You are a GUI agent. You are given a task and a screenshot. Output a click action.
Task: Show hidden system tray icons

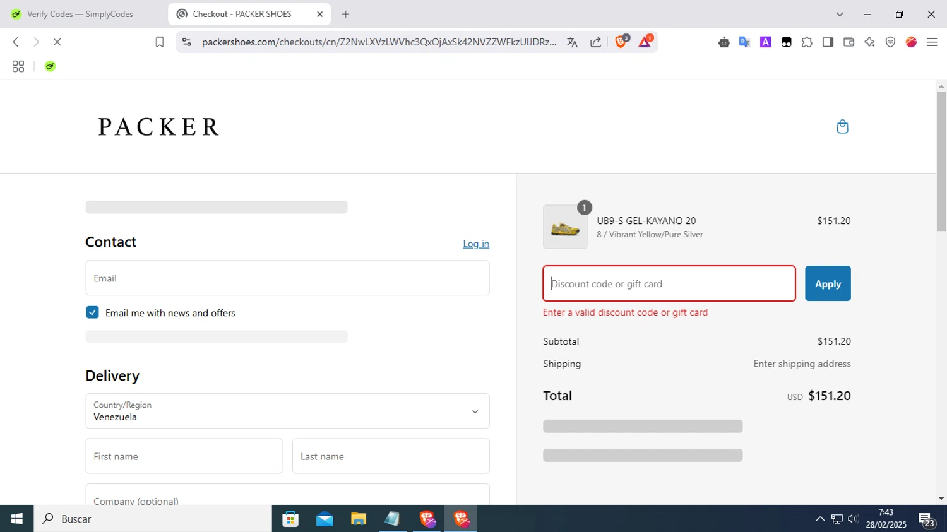(x=820, y=519)
